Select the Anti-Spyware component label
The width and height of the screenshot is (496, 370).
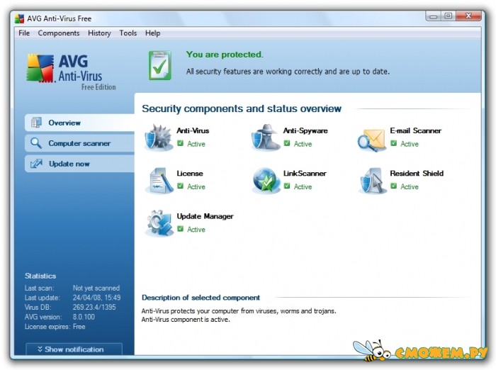pyautogui.click(x=305, y=130)
